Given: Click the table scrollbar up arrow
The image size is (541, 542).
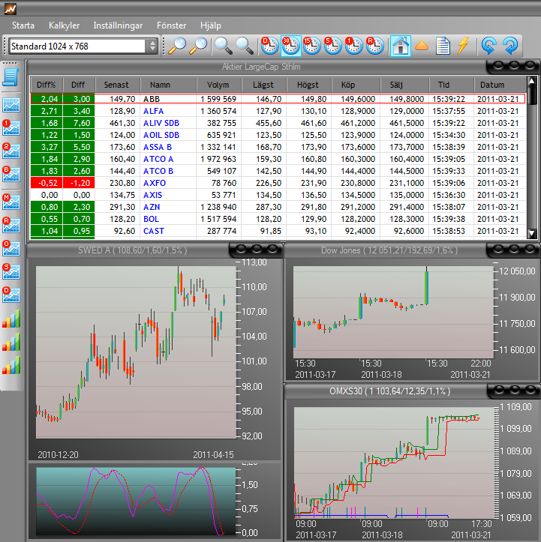Looking at the screenshot, I should point(532,82).
